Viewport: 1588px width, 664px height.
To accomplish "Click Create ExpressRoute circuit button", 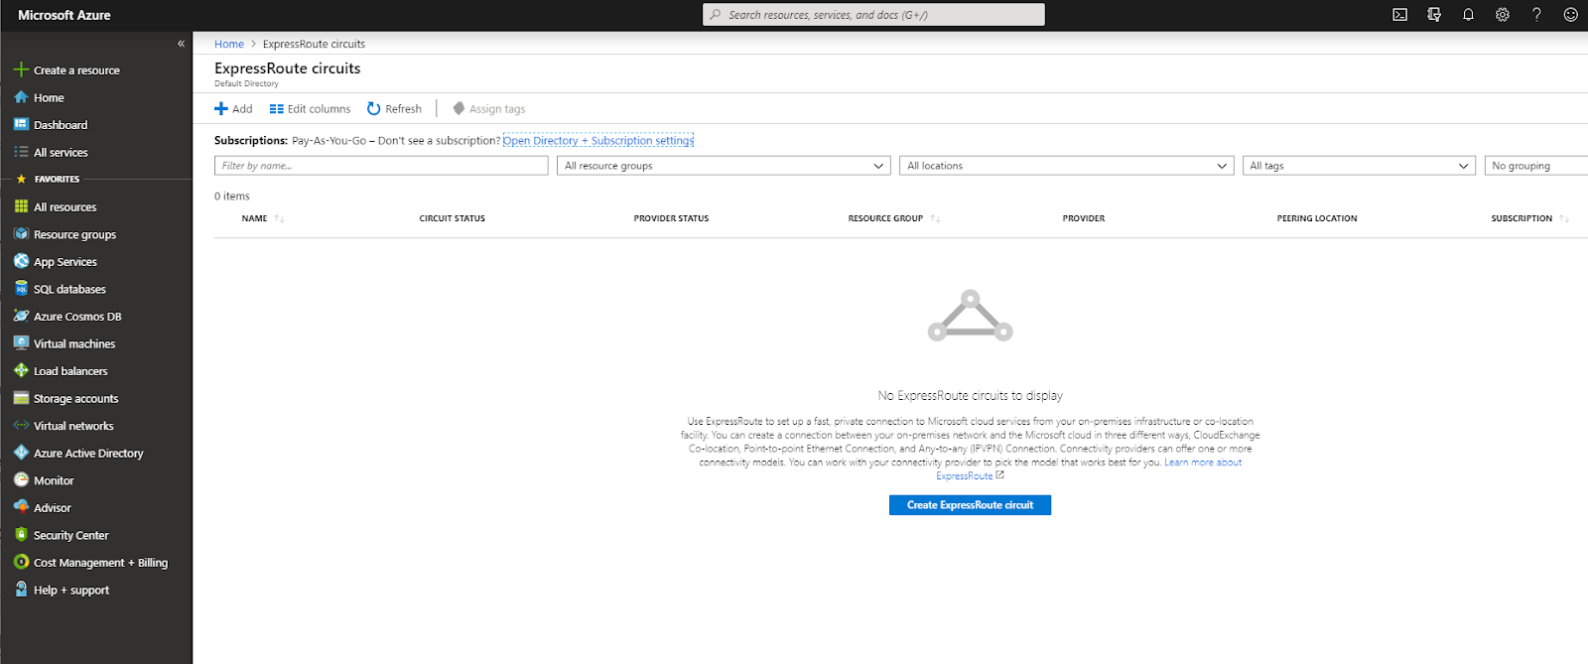I will [970, 505].
